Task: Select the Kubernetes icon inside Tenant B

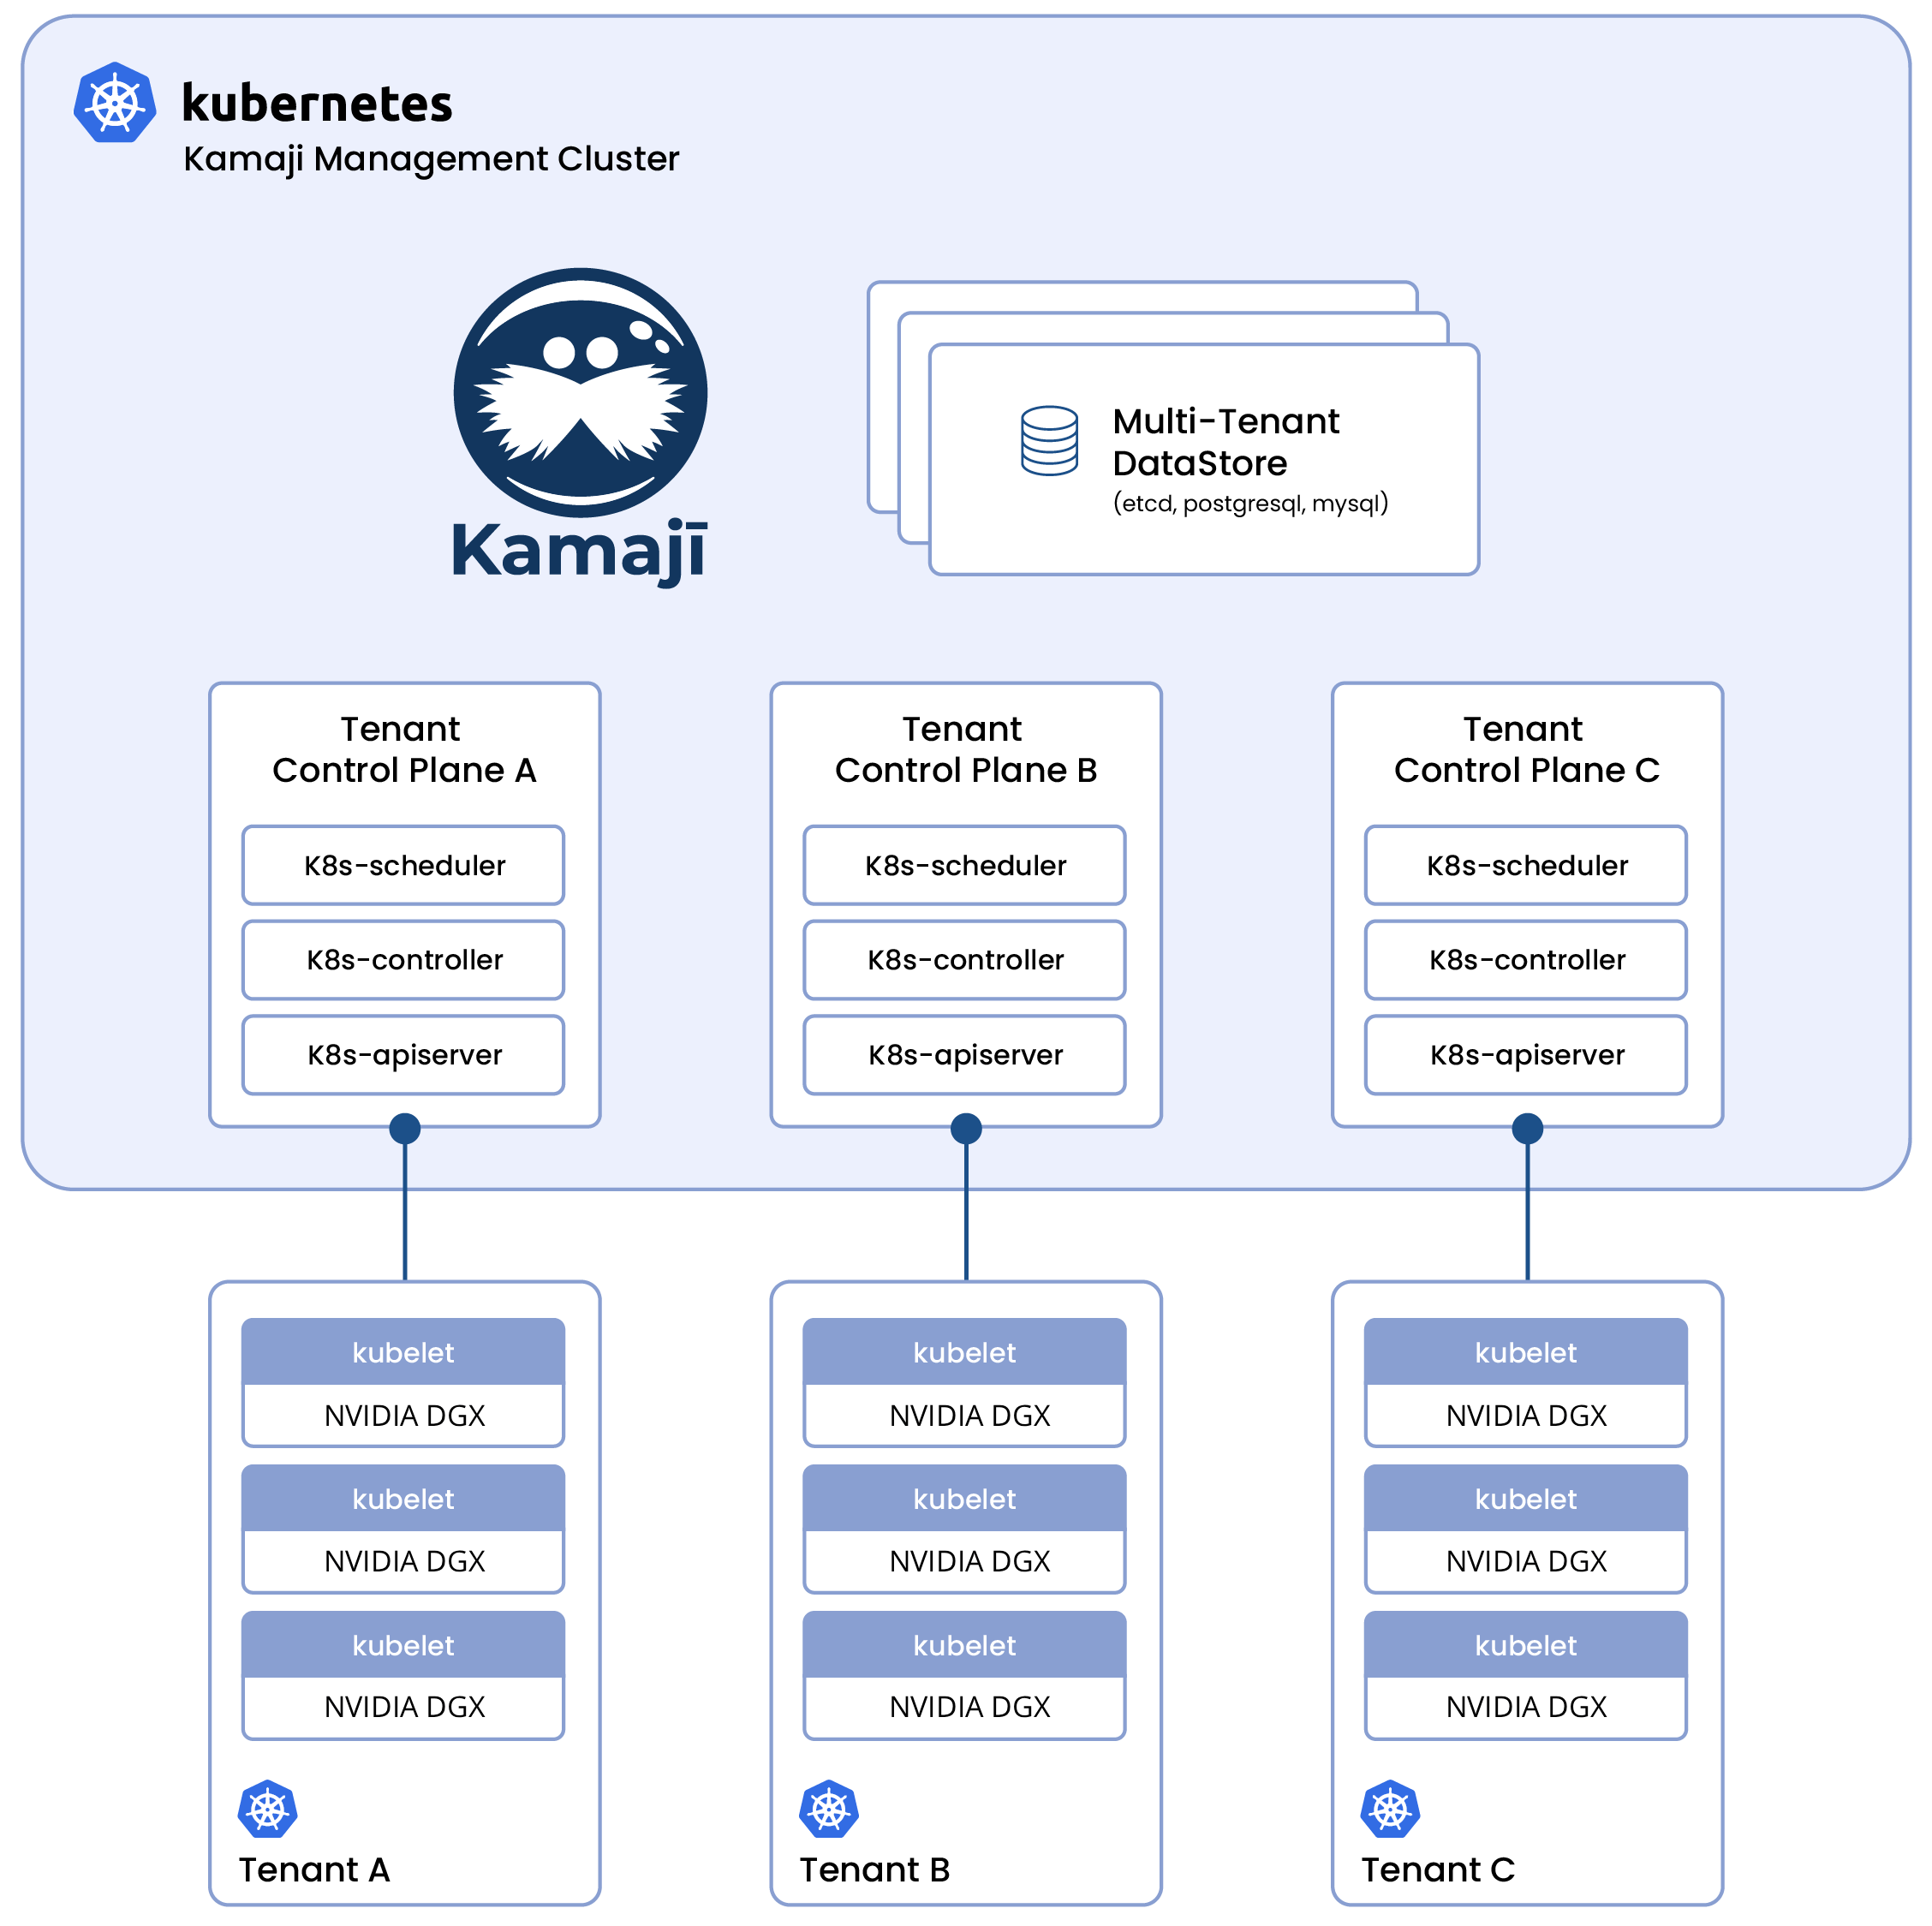Action: 828,1808
